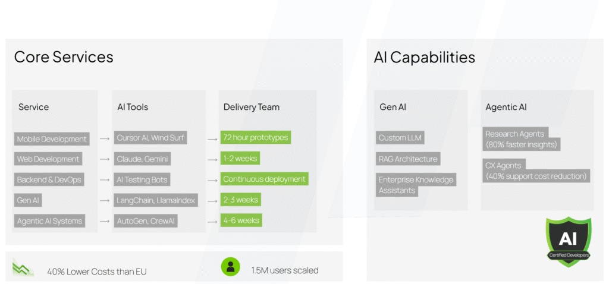Click the arrow next to Mobile Development
The image size is (609, 284).
[x=105, y=139]
